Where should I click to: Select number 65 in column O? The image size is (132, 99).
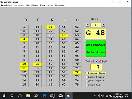(x=77, y=44)
